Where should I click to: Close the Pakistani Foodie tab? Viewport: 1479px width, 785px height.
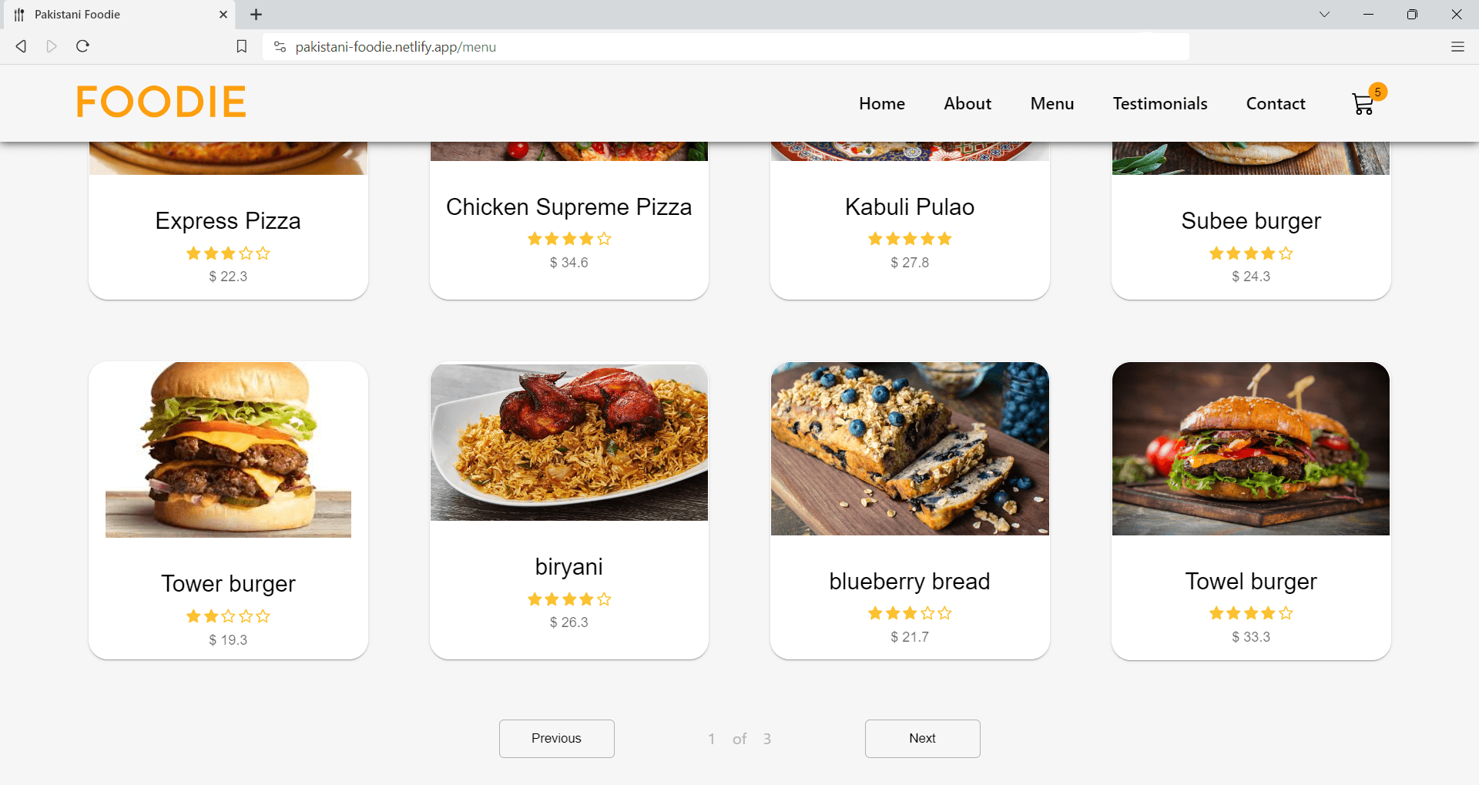click(223, 15)
